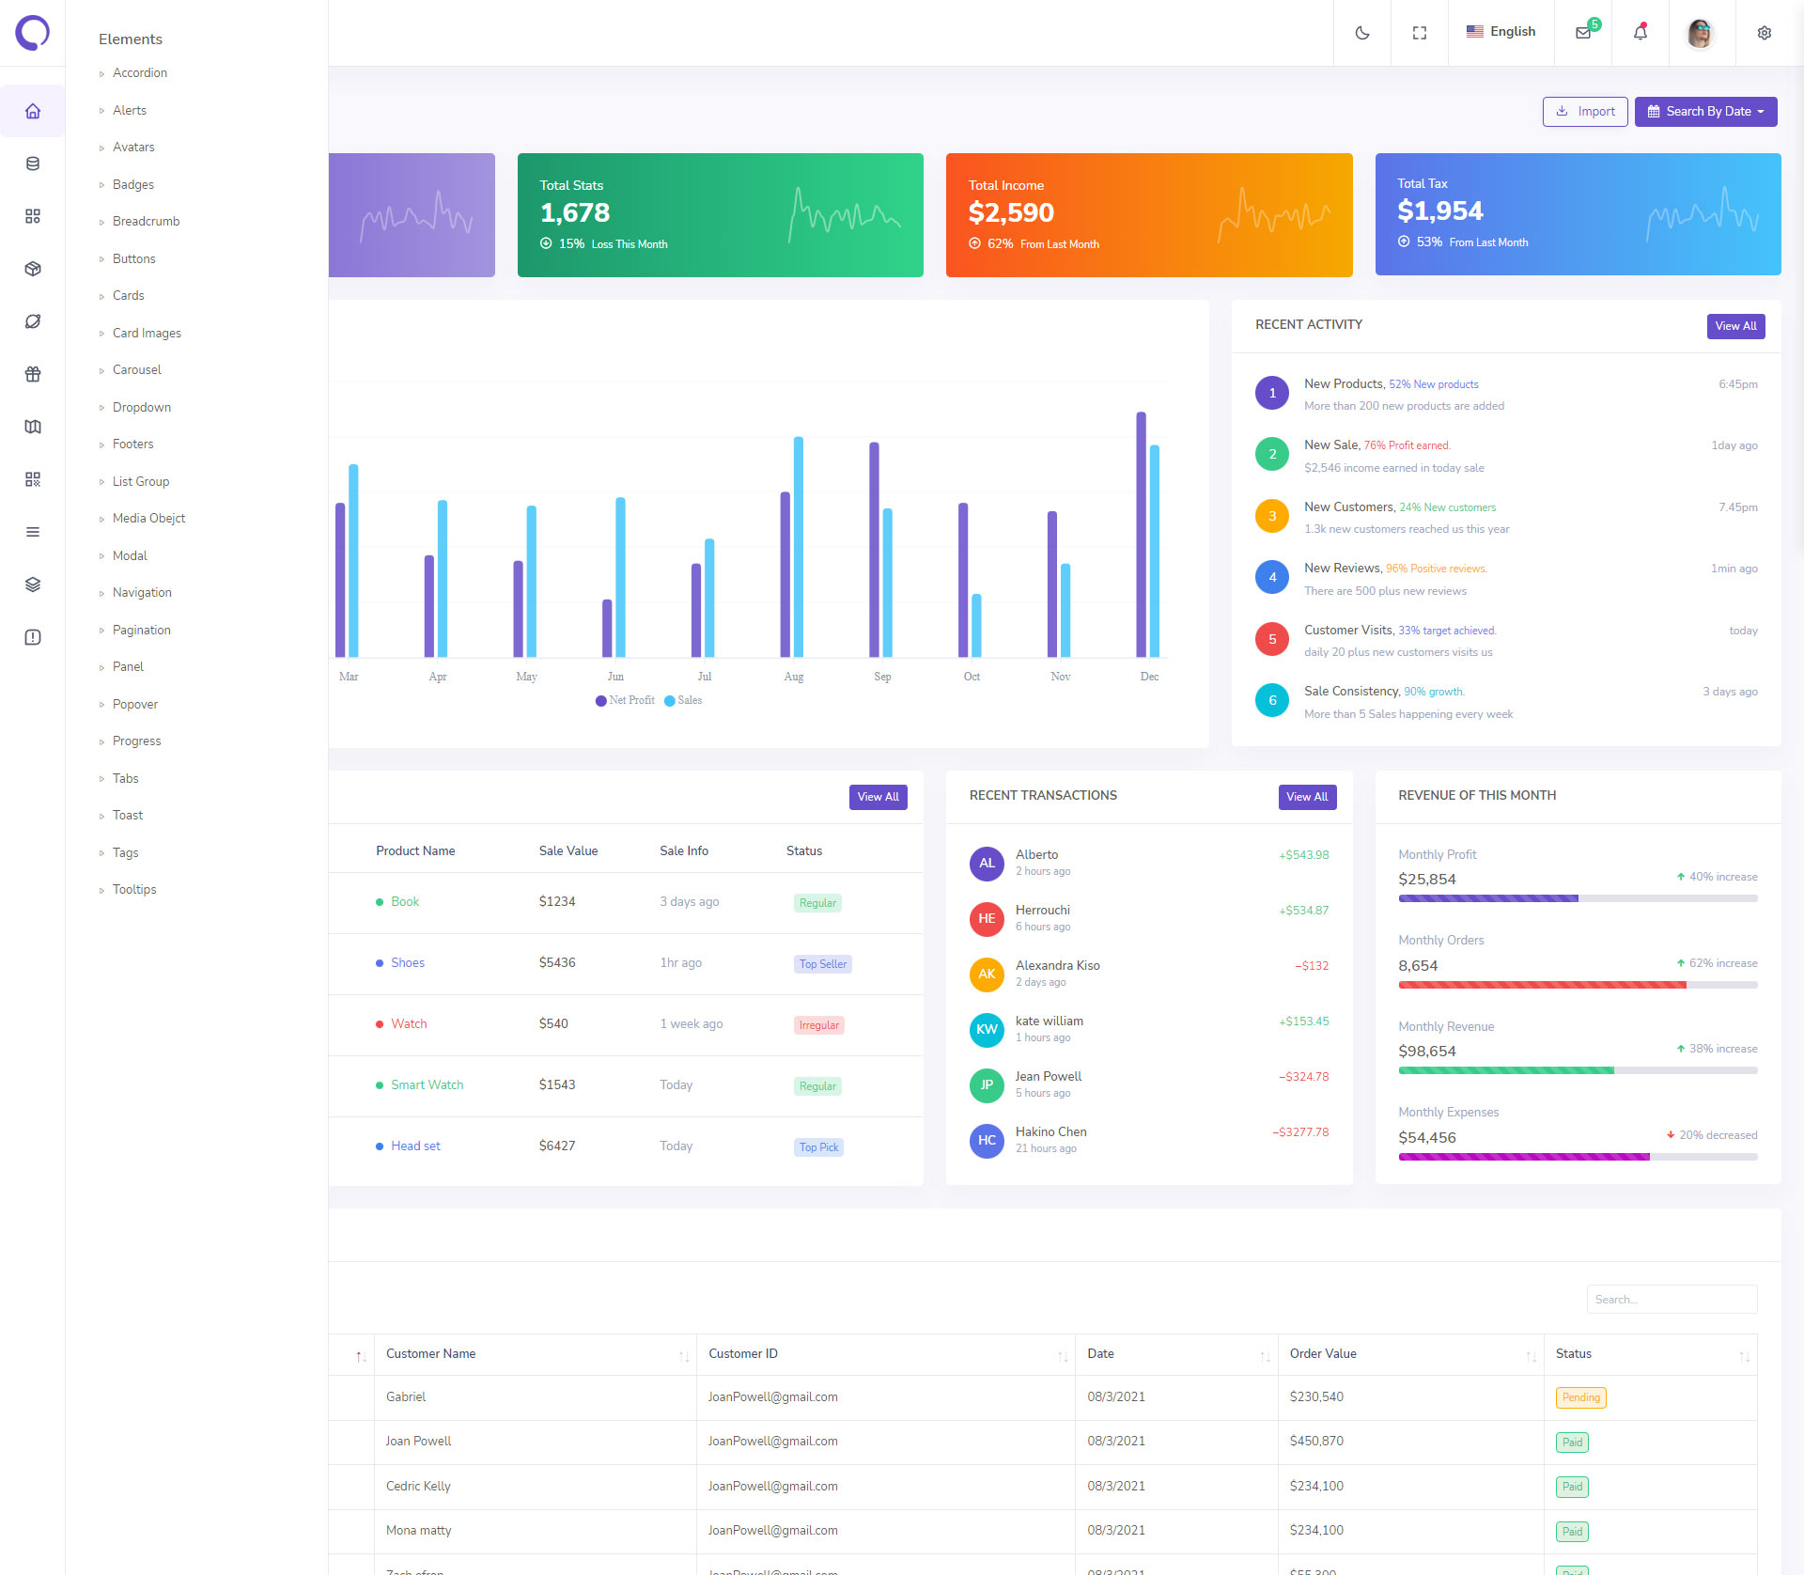
Task: Toggle dark mode moon icon
Action: coord(1361,33)
